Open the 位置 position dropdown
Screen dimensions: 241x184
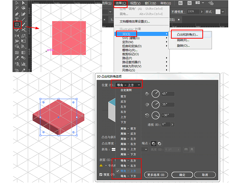(x=129, y=85)
